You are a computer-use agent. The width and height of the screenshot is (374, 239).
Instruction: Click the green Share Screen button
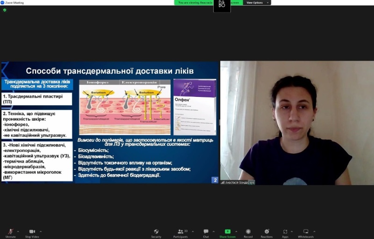click(x=228, y=233)
